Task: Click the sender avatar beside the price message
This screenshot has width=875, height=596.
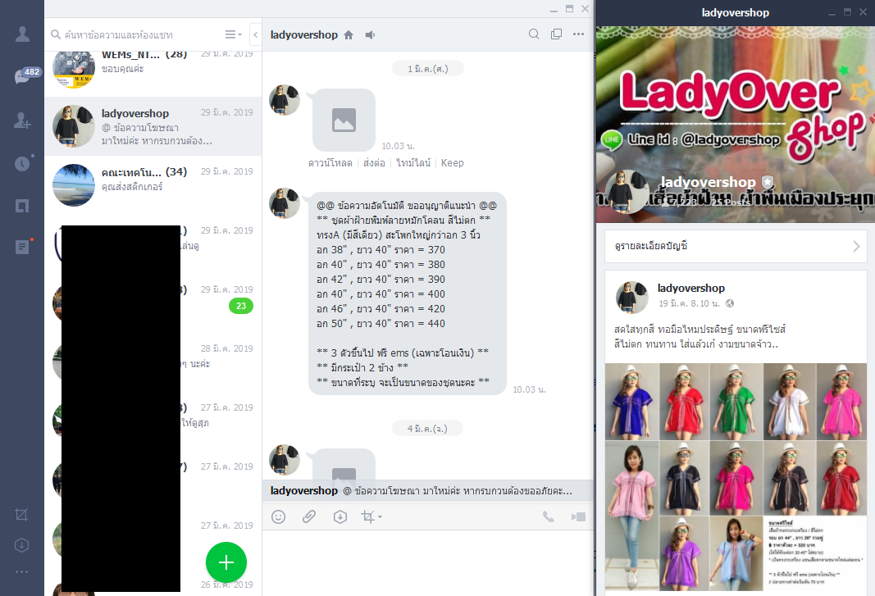Action: click(285, 203)
